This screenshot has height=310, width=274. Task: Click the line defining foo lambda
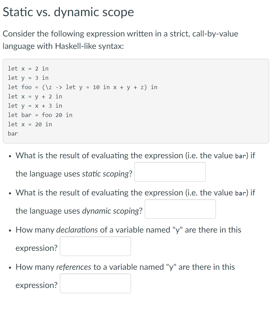click(x=83, y=87)
